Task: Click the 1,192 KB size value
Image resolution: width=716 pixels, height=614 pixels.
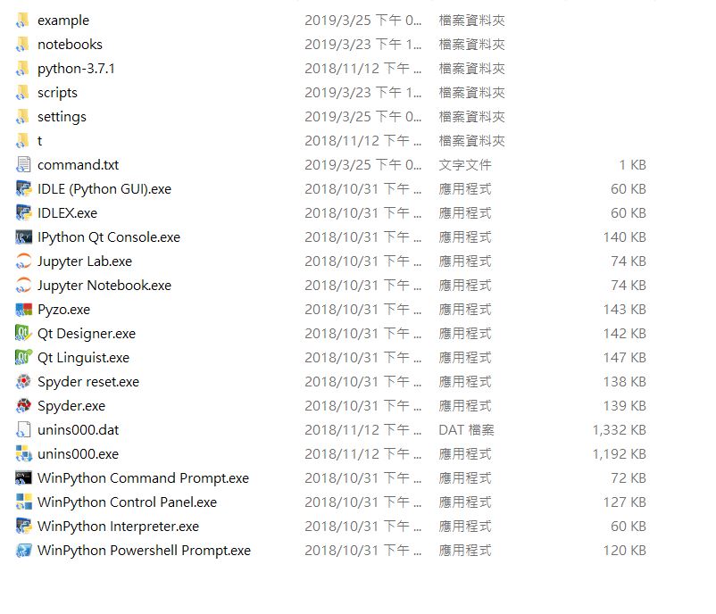Action: [620, 454]
